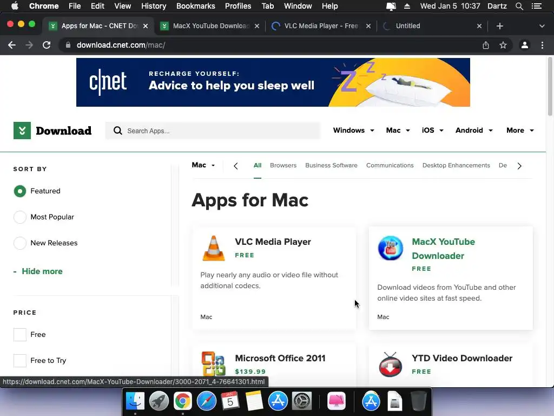Open the Trash in the dock
554x416 pixels.
tap(419, 401)
